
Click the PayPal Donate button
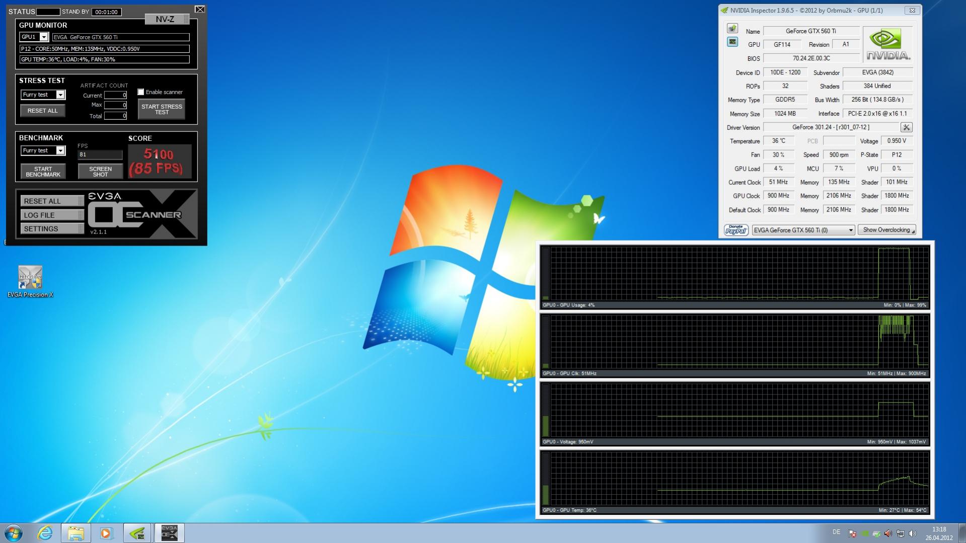tap(736, 230)
